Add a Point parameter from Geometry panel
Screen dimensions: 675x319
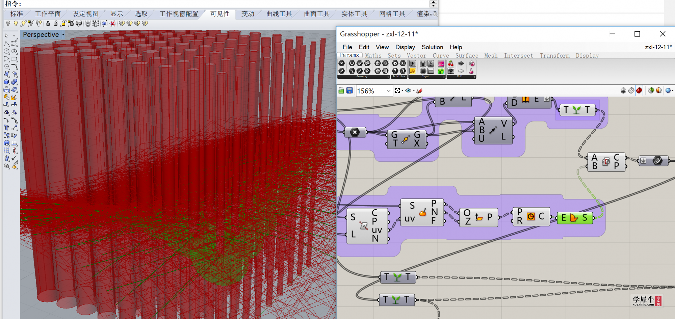tap(342, 63)
